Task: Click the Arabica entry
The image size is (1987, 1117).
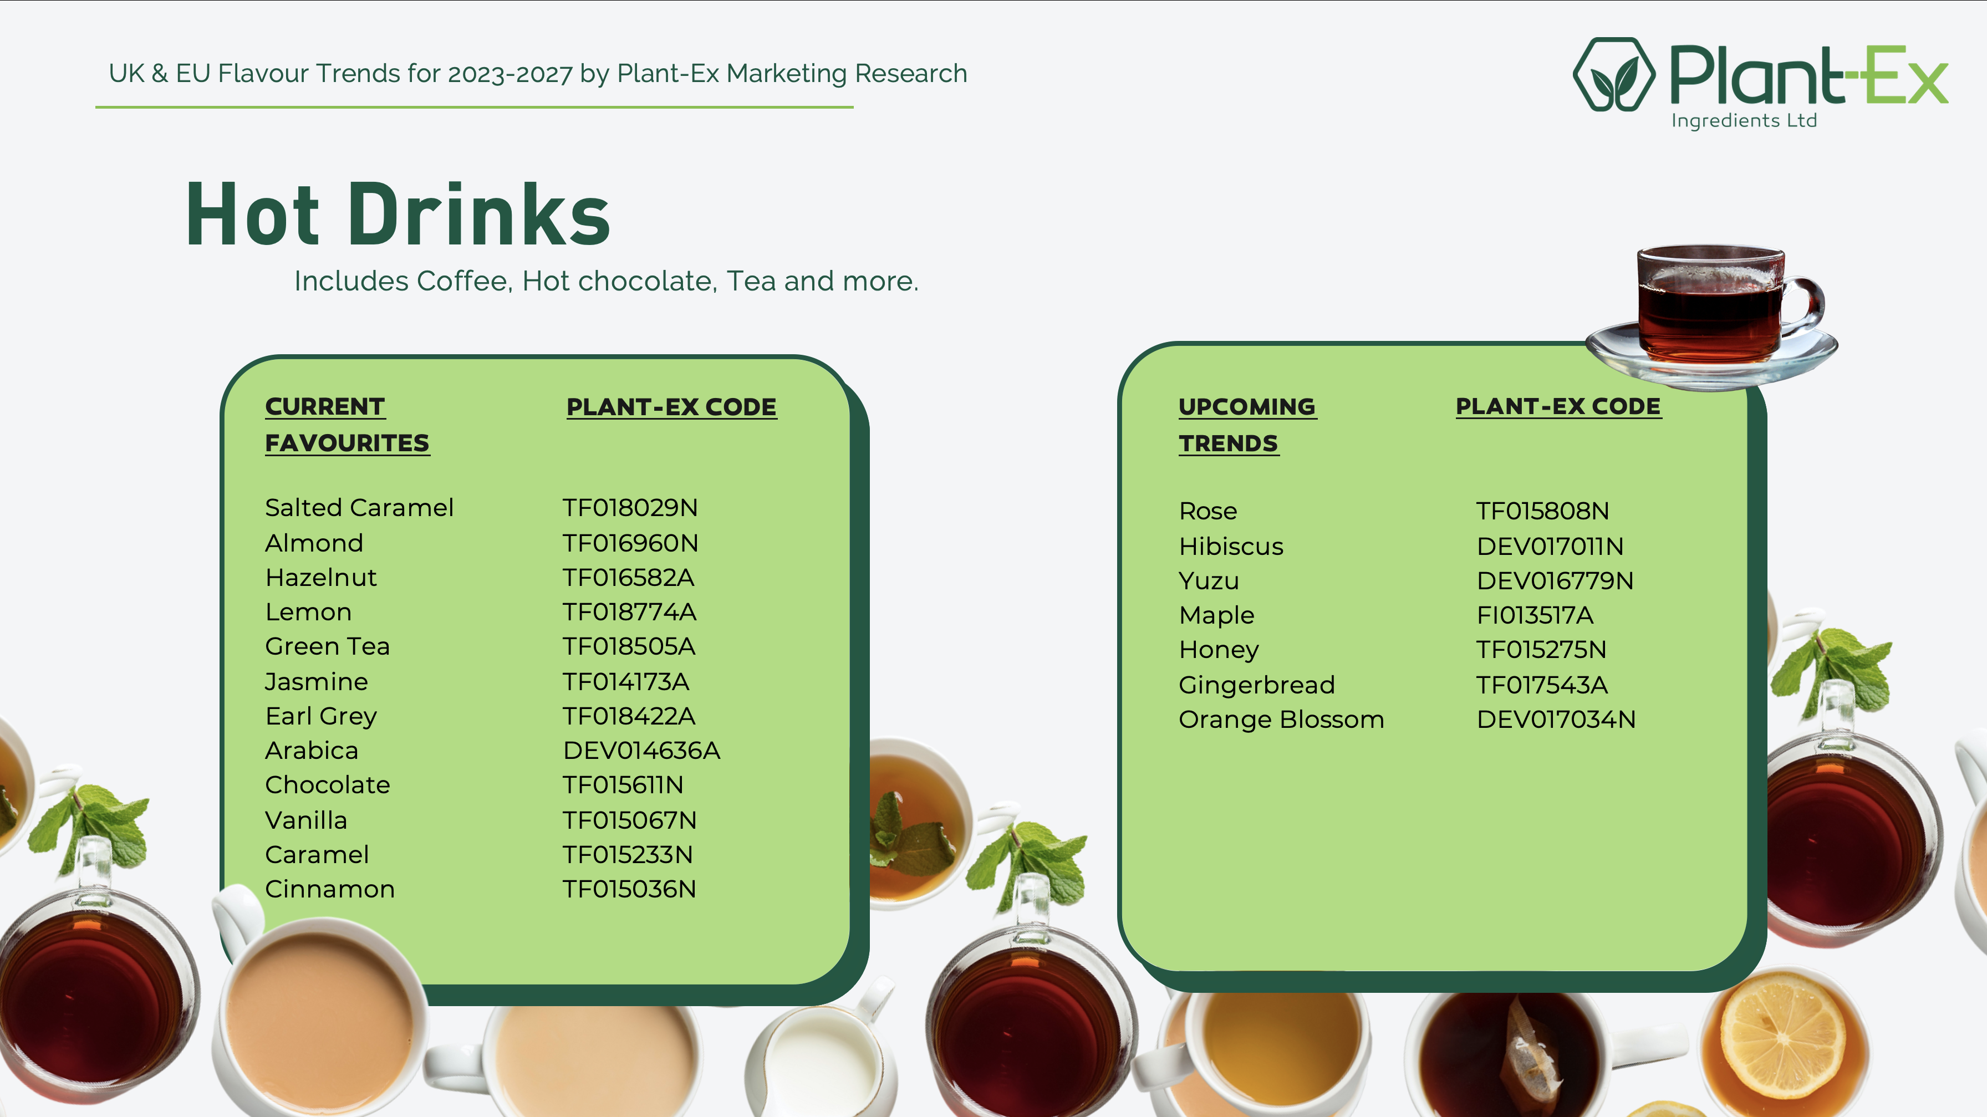Action: (x=312, y=751)
